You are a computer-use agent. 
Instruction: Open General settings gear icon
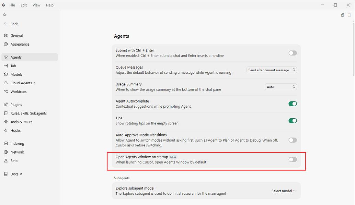click(x=6, y=36)
